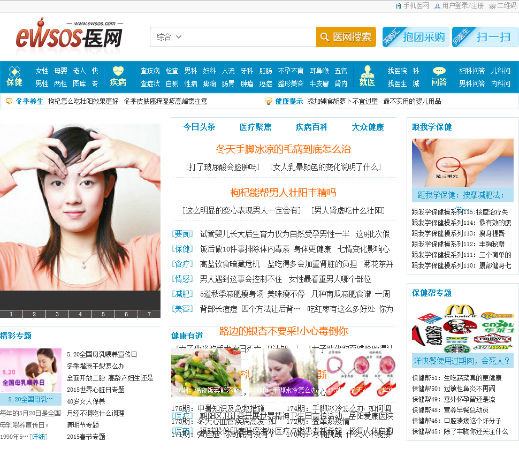This screenshot has height=472, width=519.
Task: Open 牛皮癣 navigation item
Action: pyautogui.click(x=319, y=83)
